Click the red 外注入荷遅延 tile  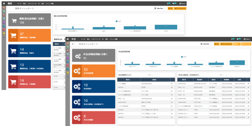[94, 118]
